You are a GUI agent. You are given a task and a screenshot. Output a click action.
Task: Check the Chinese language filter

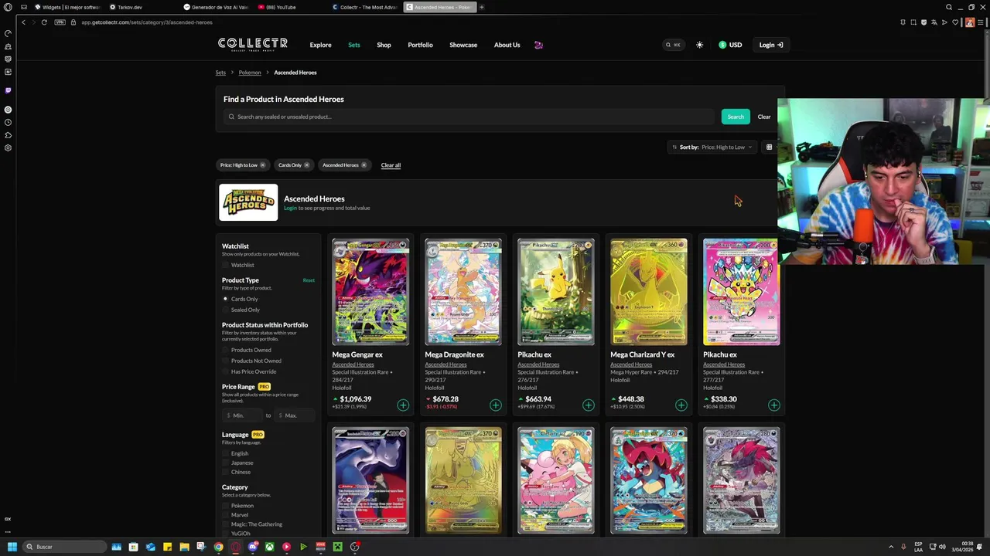[226, 472]
